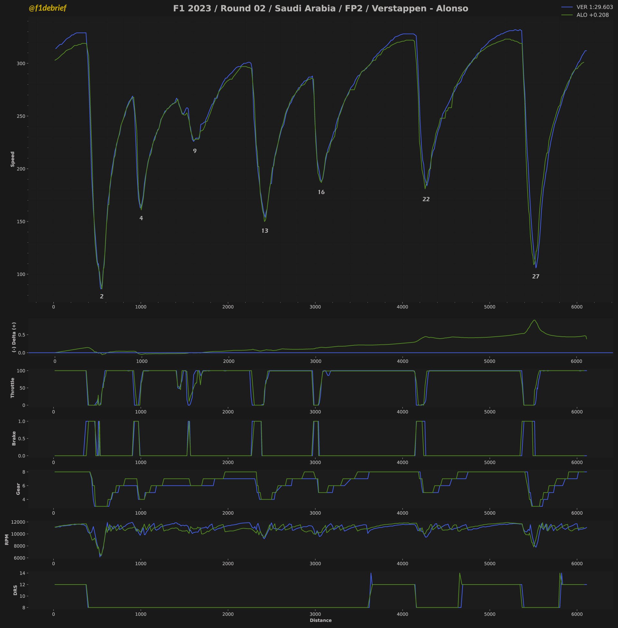Click the Distance label at bottom
This screenshot has height=628, width=618.
coord(321,620)
